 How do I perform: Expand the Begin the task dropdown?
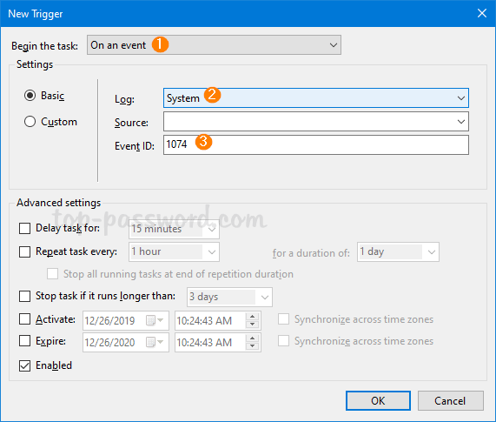point(214,45)
